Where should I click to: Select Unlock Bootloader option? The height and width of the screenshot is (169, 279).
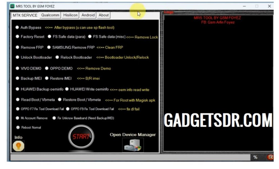tap(34, 57)
